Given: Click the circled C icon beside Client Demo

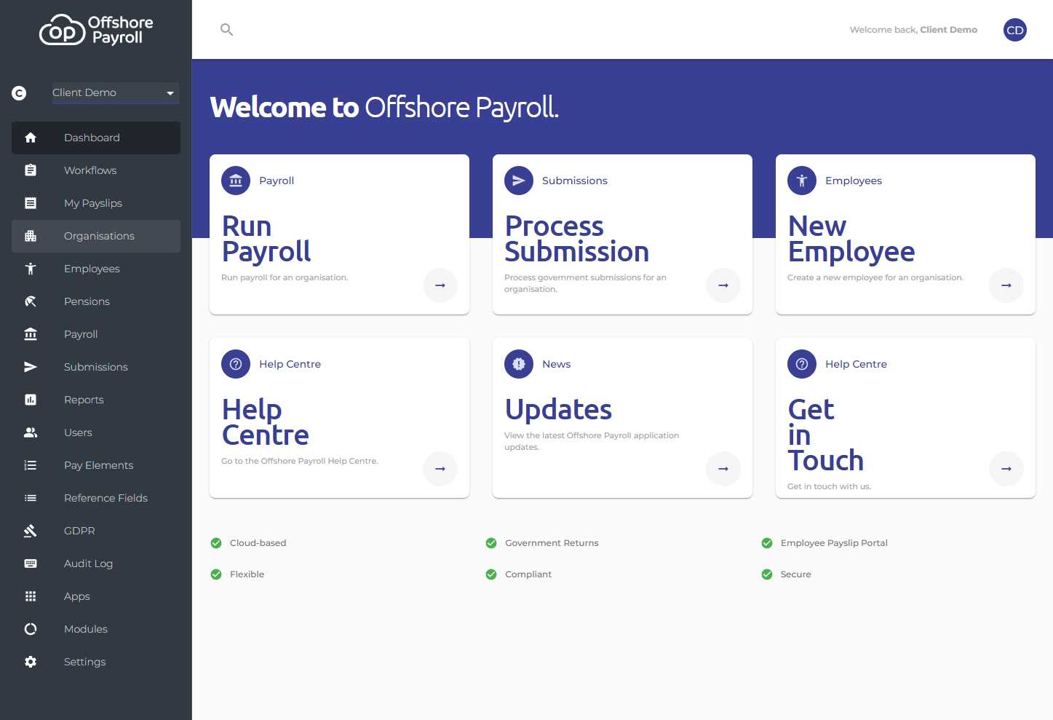Looking at the screenshot, I should [19, 93].
